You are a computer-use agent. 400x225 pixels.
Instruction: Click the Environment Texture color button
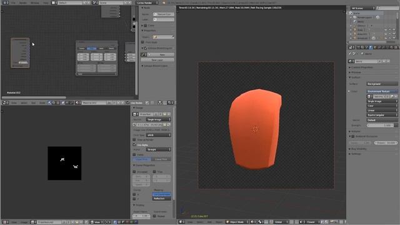pyautogui.click(x=382, y=91)
